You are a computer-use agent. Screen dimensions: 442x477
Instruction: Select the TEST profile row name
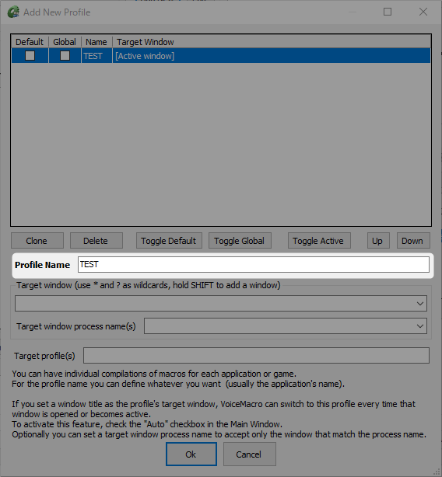(x=93, y=56)
